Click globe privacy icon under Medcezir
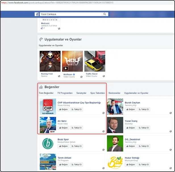This screenshot has height=172, width=175. pyautogui.click(x=59, y=28)
